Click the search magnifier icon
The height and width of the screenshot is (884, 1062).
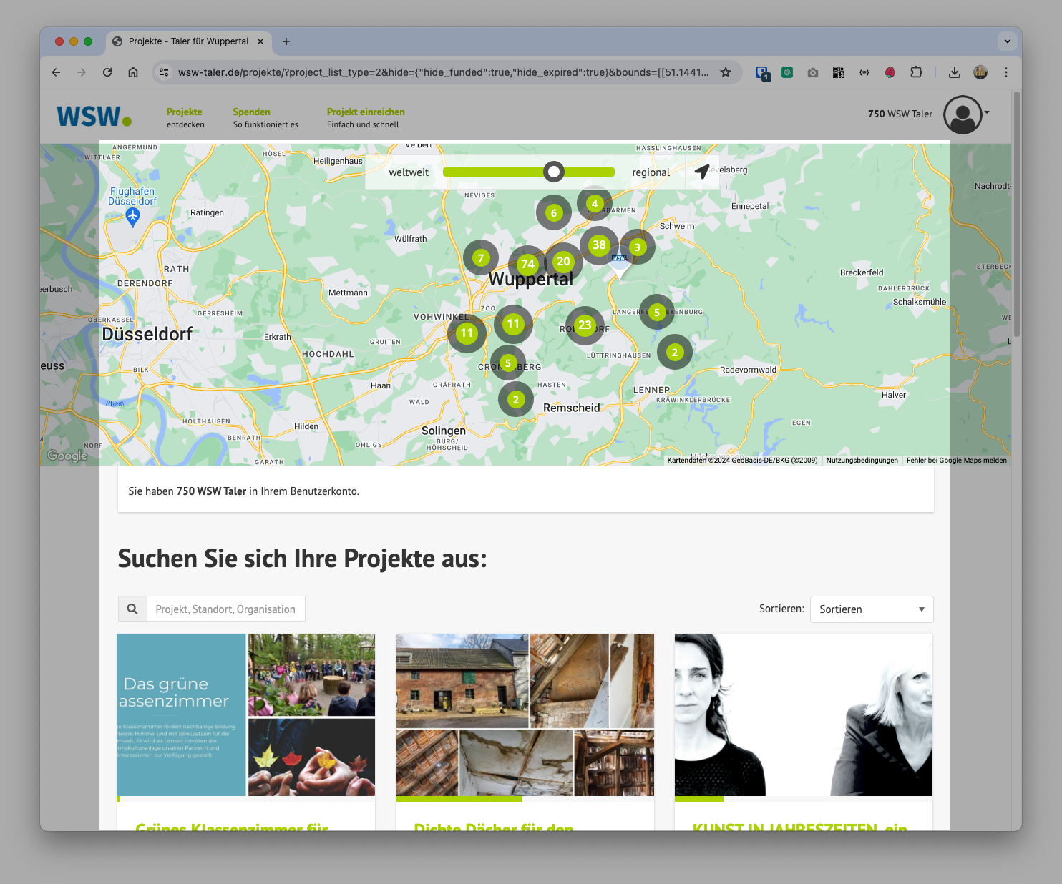132,609
